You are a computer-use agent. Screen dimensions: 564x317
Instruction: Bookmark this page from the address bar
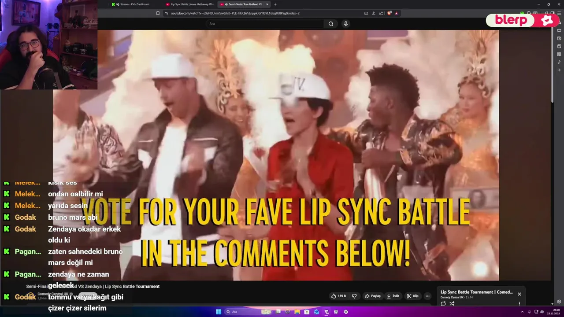coord(158,13)
